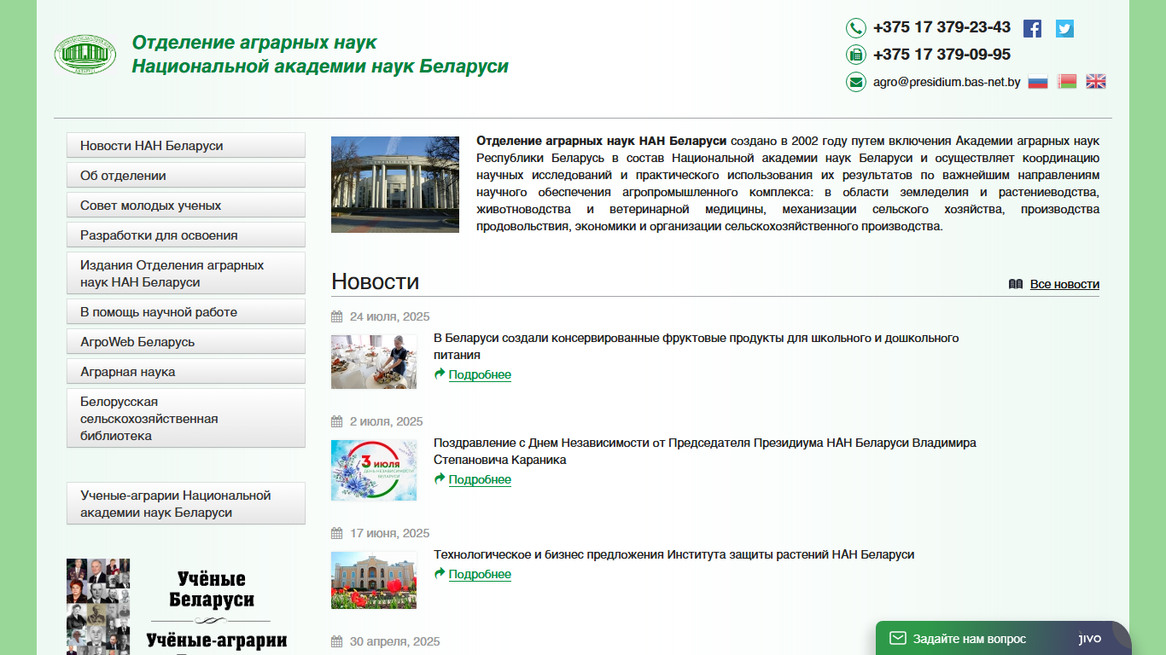Click arrow icon of fruit products Подробнее
This screenshot has height=655, width=1166.
(x=440, y=374)
